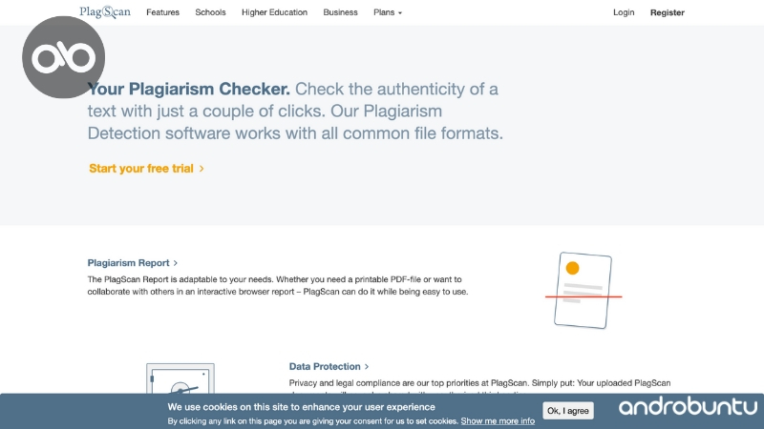Open the Plagiarism Report heading link
The height and width of the screenshot is (429, 764).
133,263
